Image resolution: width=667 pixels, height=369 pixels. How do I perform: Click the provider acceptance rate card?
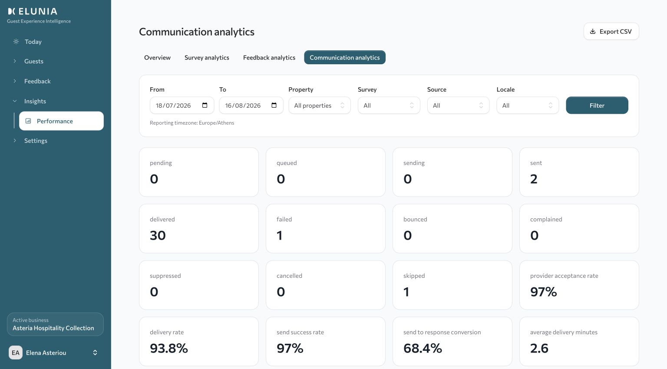tap(579, 285)
